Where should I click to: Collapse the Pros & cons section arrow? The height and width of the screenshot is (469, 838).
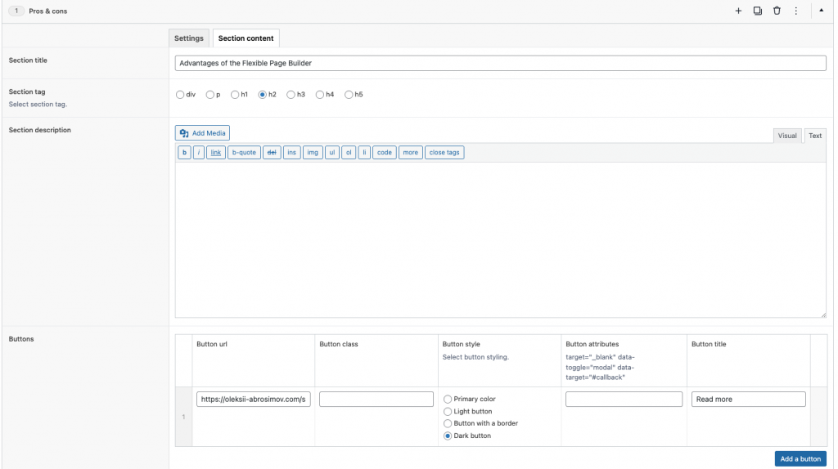click(x=822, y=10)
